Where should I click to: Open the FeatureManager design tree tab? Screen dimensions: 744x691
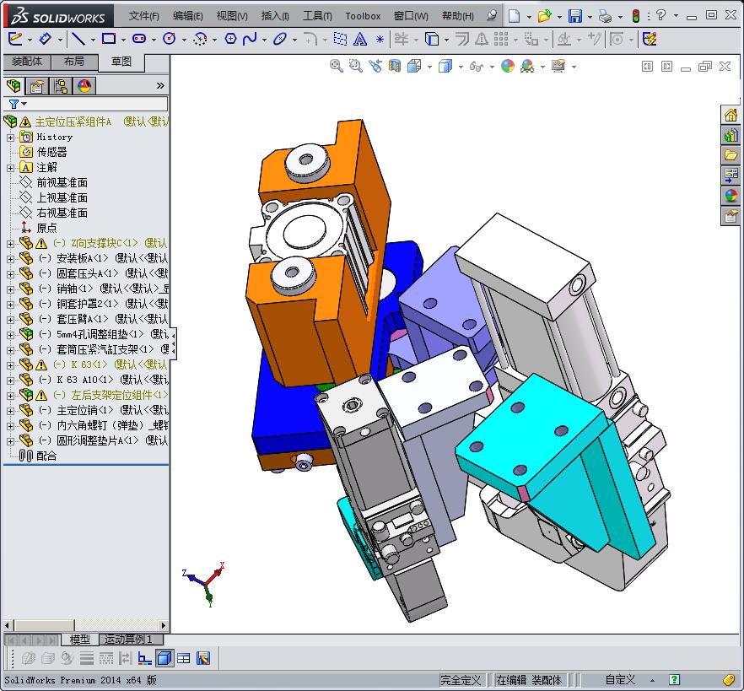click(13, 86)
